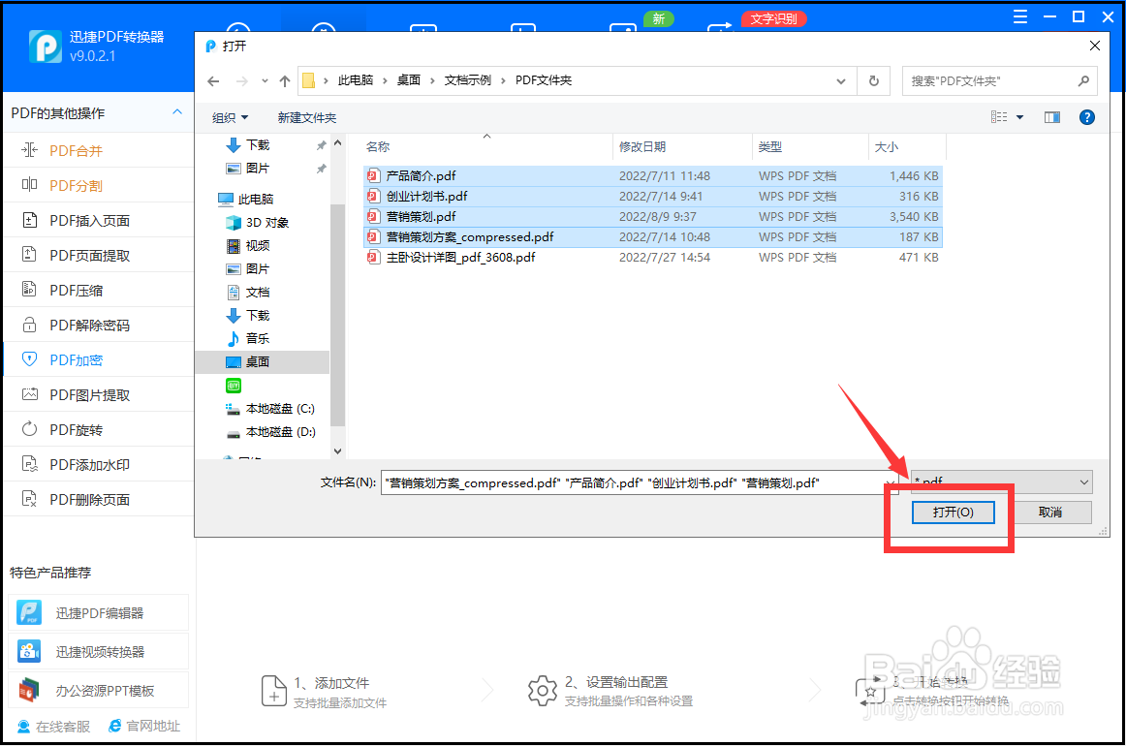This screenshot has height=746, width=1126.
Task: Click the 设置输出配置 gear icon
Action: pyautogui.click(x=543, y=691)
